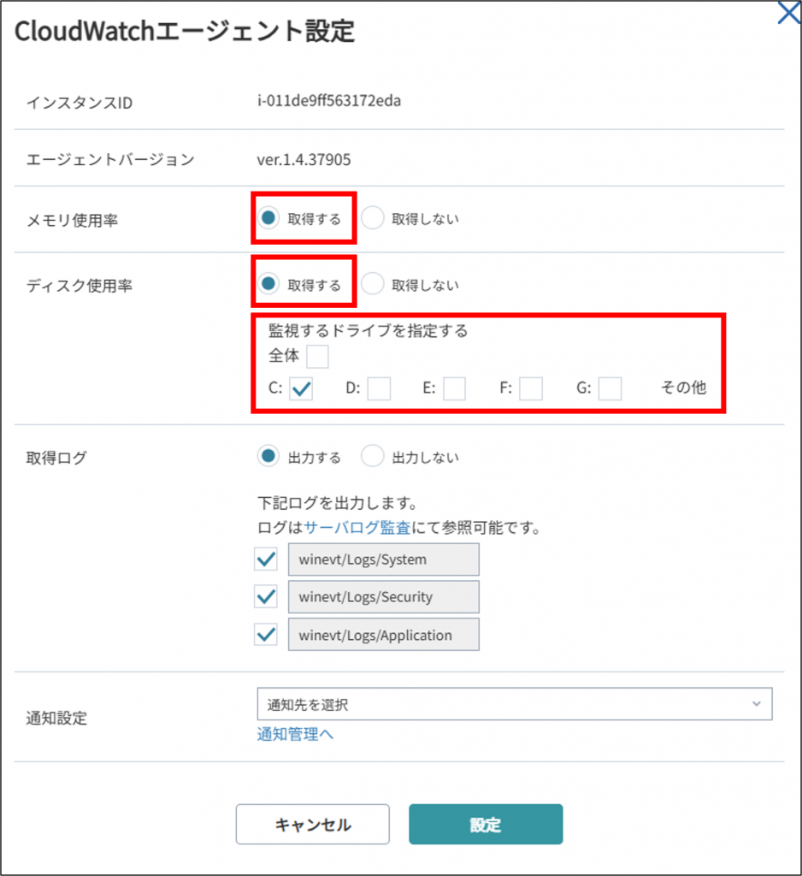This screenshot has width=802, height=876.
Task: Select 取得しない for メモリ使用率
Action: [x=373, y=218]
